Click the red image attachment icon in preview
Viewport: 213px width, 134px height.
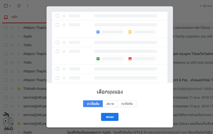(130, 59)
